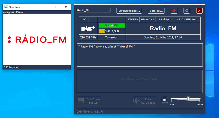The image size is (219, 118).
Task: Click the Towercom ensemble cell
Action: [x=112, y=37]
